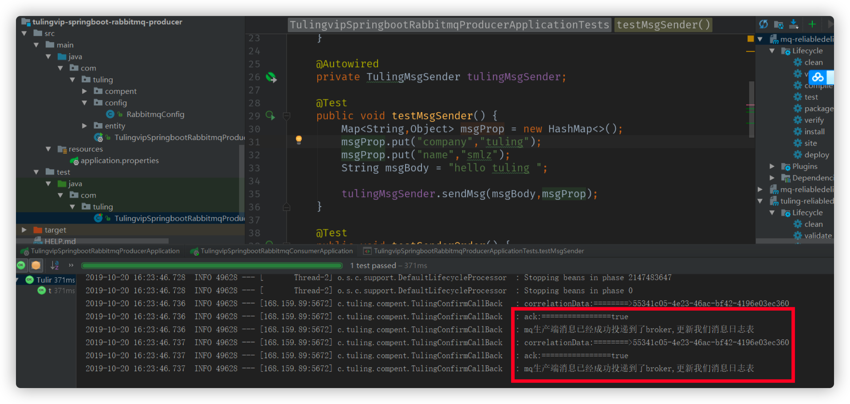
Task: Select highlighted test class TulingvipSpringbootRabbitmqProdu in test tree
Action: point(180,218)
